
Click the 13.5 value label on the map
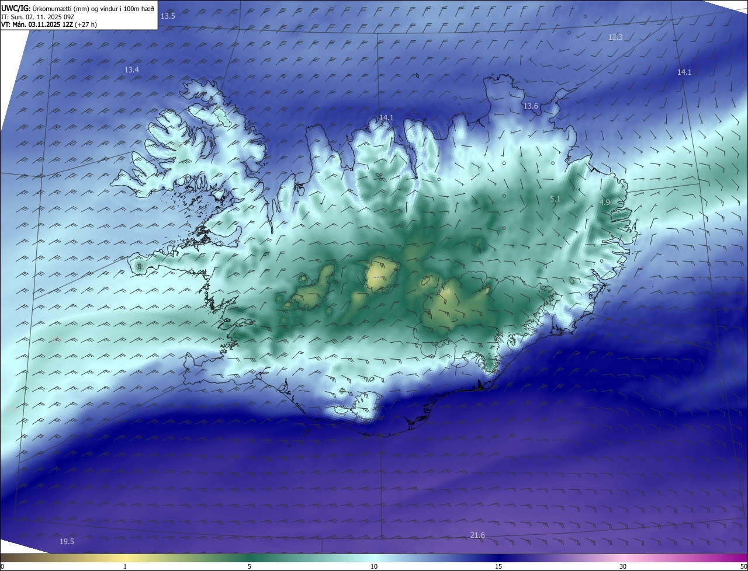(x=168, y=16)
